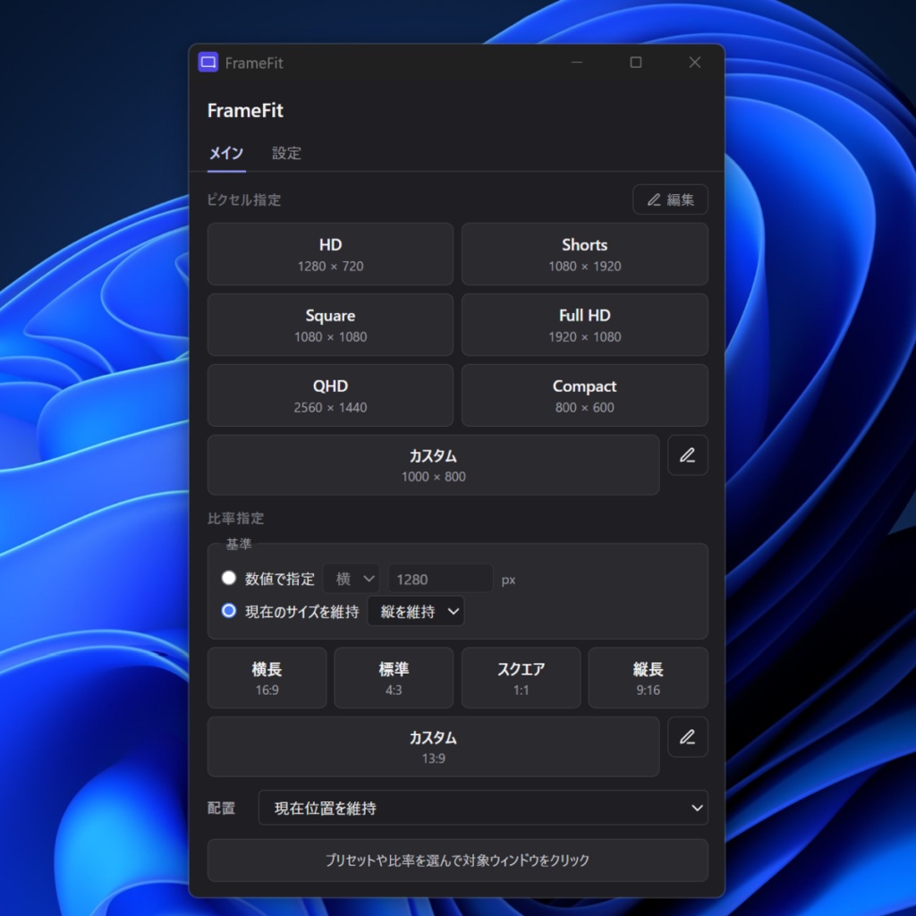Maximize the FrameFit window
916x916 pixels.
[x=636, y=62]
